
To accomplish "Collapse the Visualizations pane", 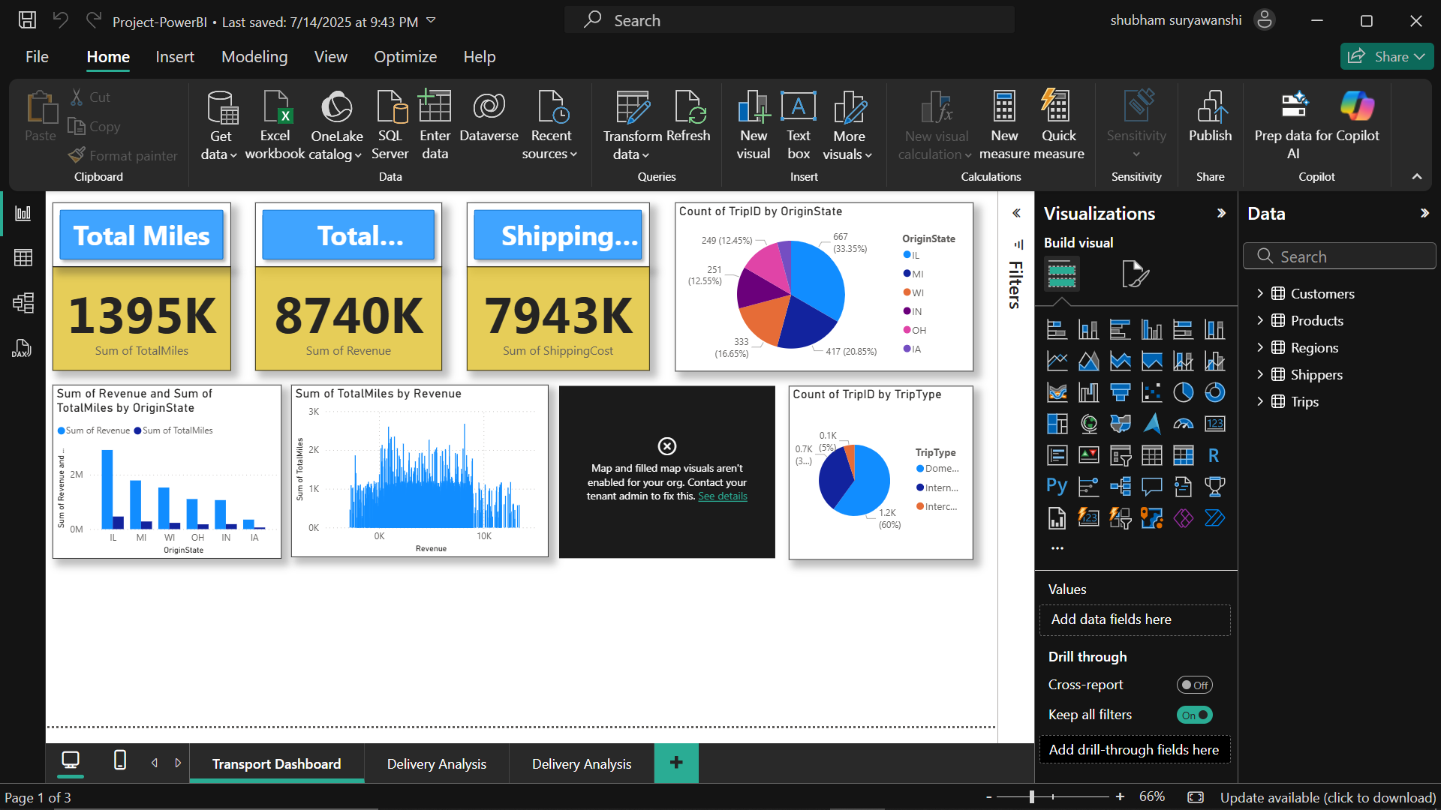I will click(x=1221, y=213).
